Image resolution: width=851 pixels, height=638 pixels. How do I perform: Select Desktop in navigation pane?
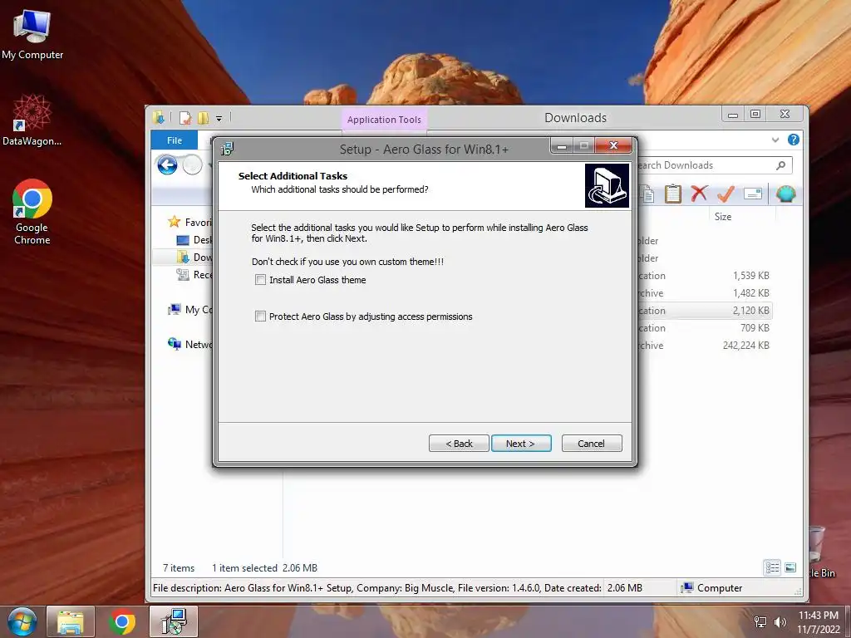click(194, 240)
